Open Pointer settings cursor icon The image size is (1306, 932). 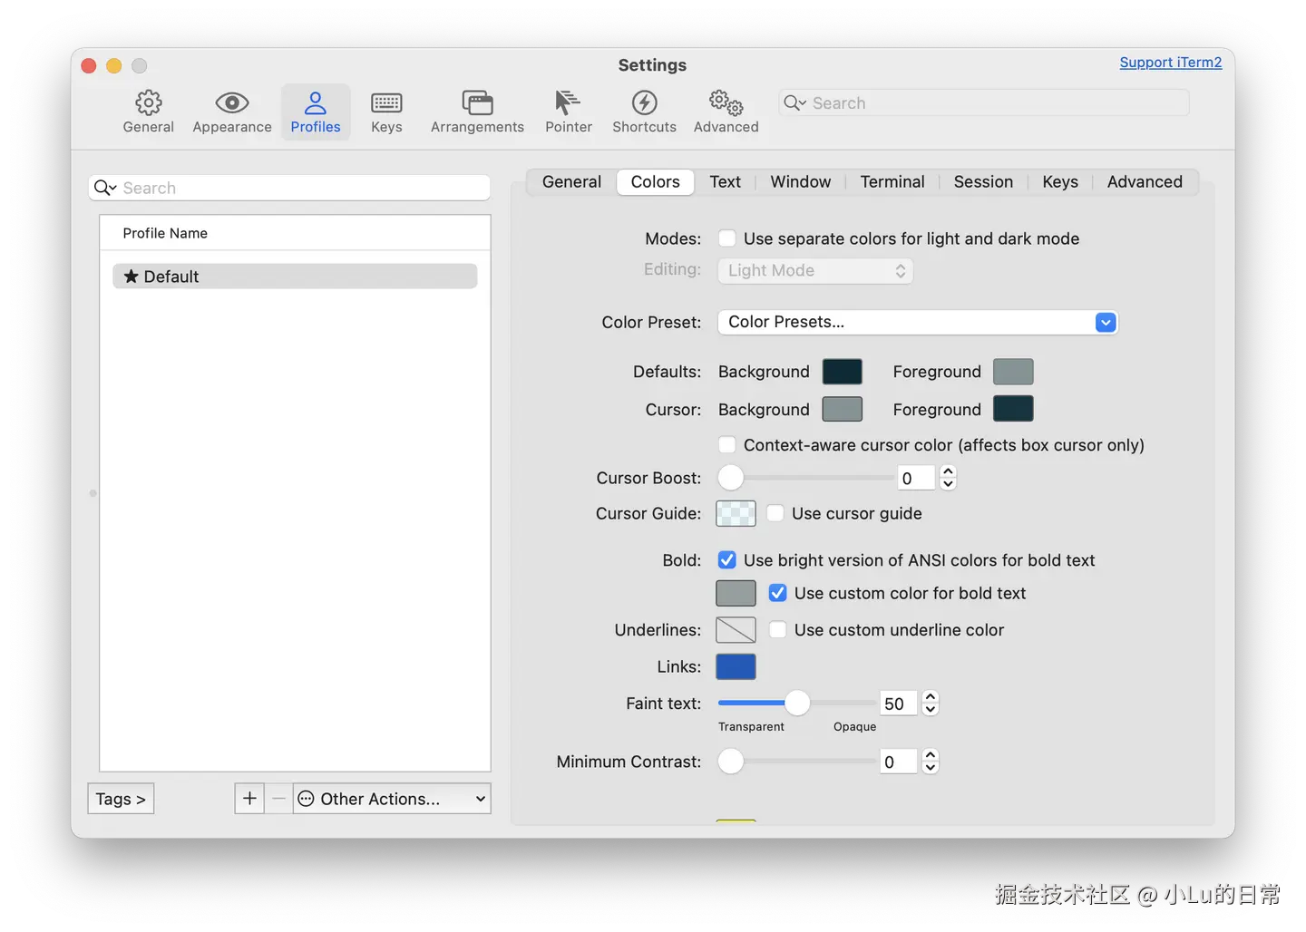tap(568, 102)
